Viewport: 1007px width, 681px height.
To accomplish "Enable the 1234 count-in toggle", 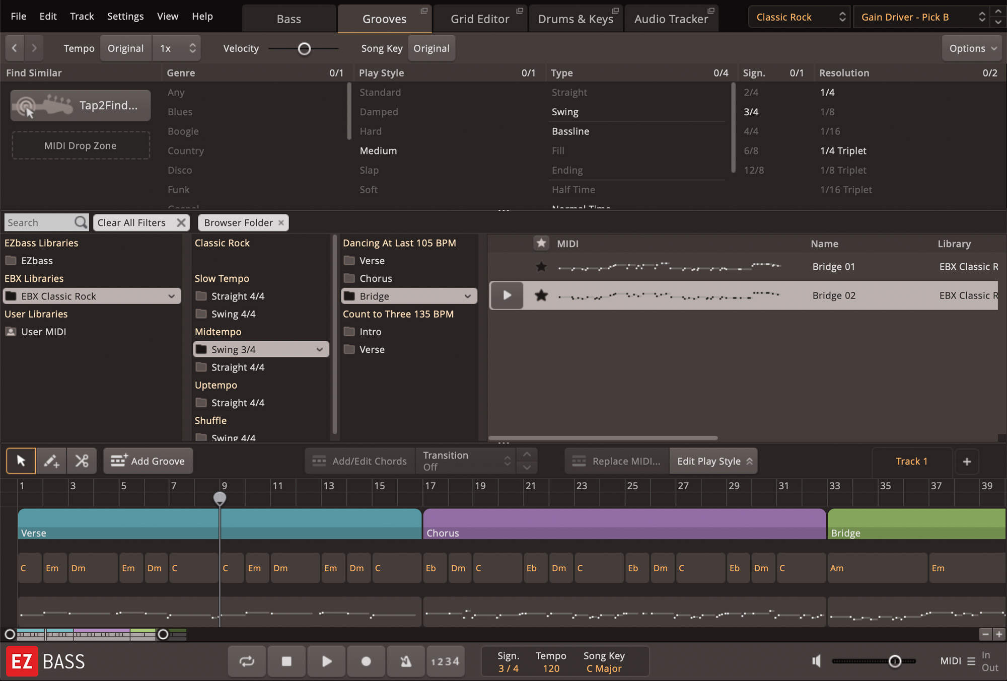I will click(x=445, y=661).
